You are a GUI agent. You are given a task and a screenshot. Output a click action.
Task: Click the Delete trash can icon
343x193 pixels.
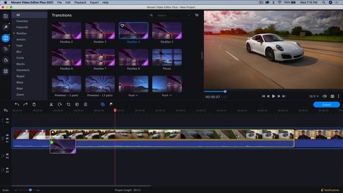34,105
